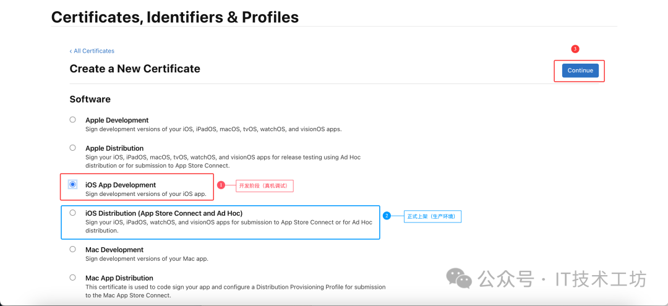Select the Apple Development radio button
The height and width of the screenshot is (306, 668).
(73, 120)
